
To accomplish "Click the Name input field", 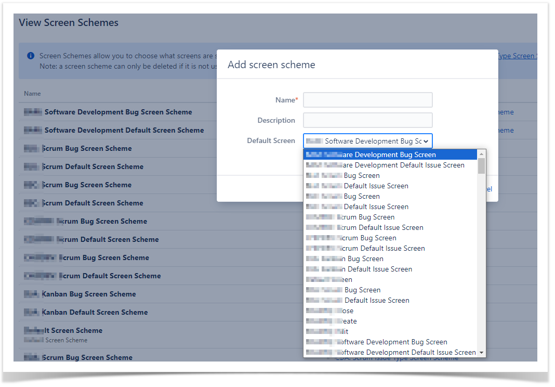I will click(x=367, y=100).
